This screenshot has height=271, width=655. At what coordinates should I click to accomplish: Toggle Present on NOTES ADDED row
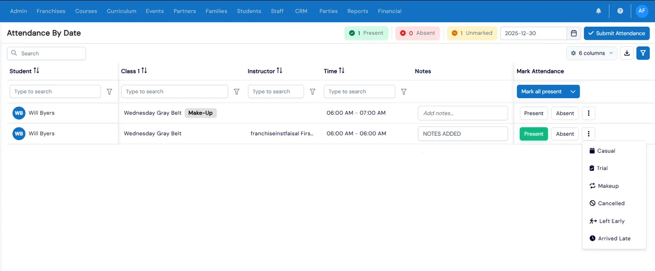pos(534,134)
